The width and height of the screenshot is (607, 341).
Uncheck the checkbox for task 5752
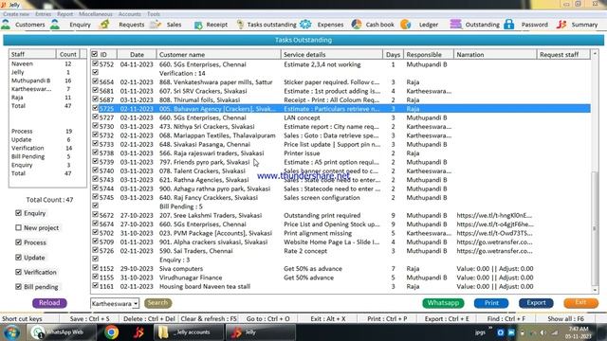(95, 63)
